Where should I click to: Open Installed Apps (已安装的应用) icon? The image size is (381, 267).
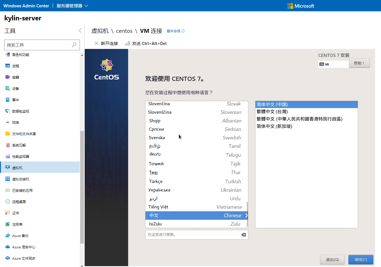pyautogui.click(x=8, y=190)
